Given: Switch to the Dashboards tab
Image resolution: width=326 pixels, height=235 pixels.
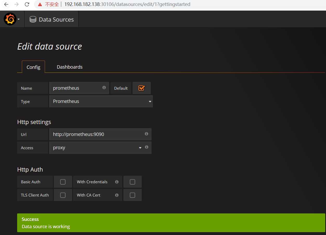Looking at the screenshot, I should (70, 67).
